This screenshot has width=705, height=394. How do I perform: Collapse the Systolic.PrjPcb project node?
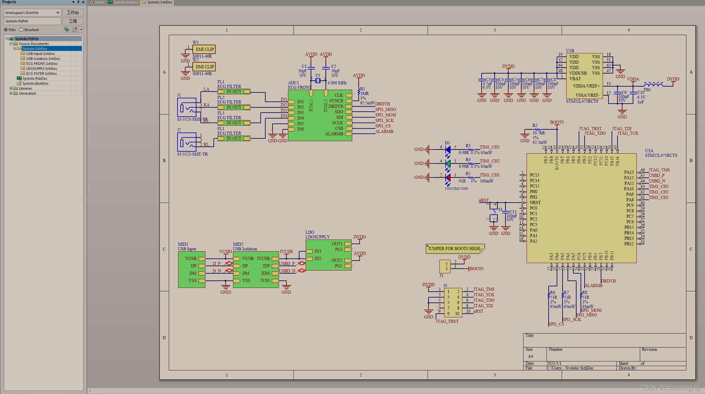[x=7, y=38]
